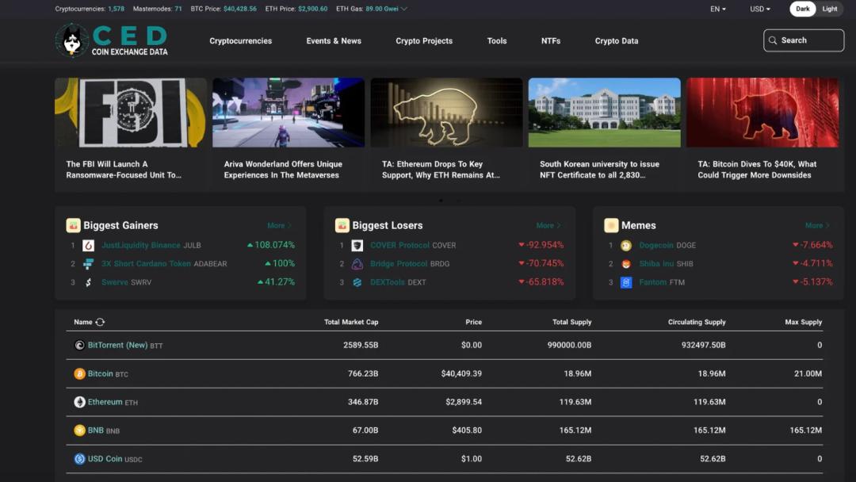
Task: Open the BitTorrent (New) coin link
Action: 117,345
